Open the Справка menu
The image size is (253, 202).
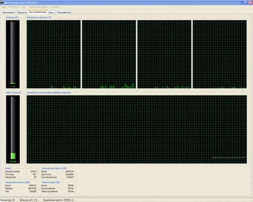(55, 7)
